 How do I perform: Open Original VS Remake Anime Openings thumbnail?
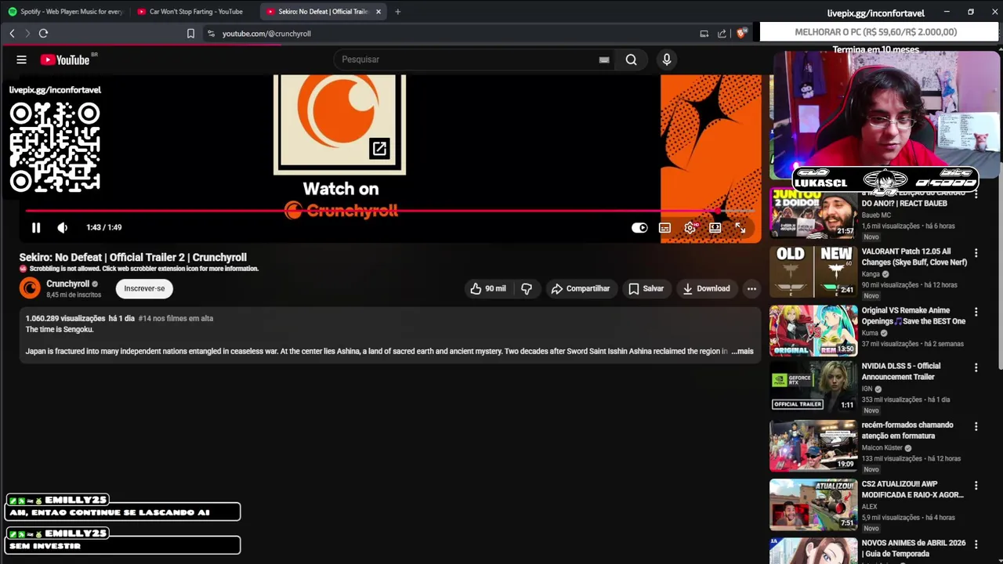[x=813, y=330]
